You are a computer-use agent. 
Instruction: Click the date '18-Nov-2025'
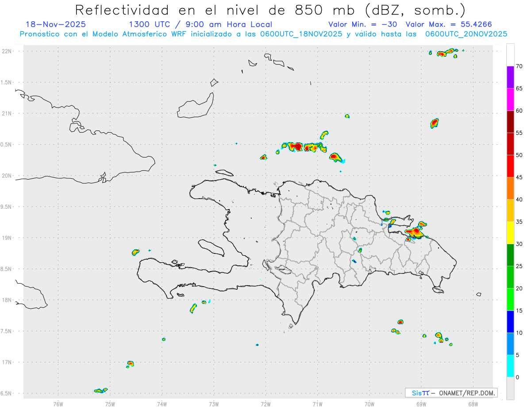tap(56, 24)
